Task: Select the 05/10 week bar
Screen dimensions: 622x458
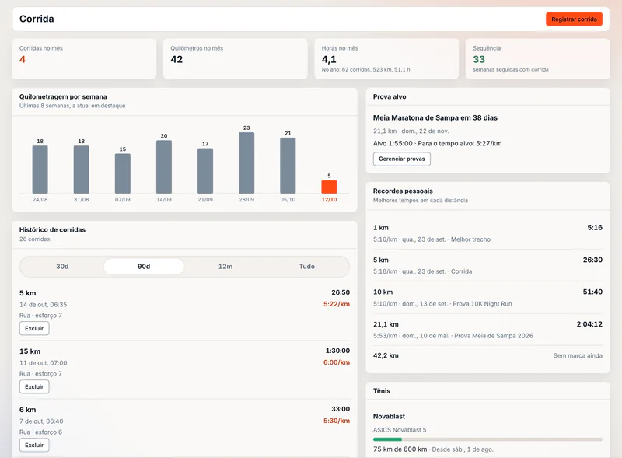Action: click(x=288, y=166)
